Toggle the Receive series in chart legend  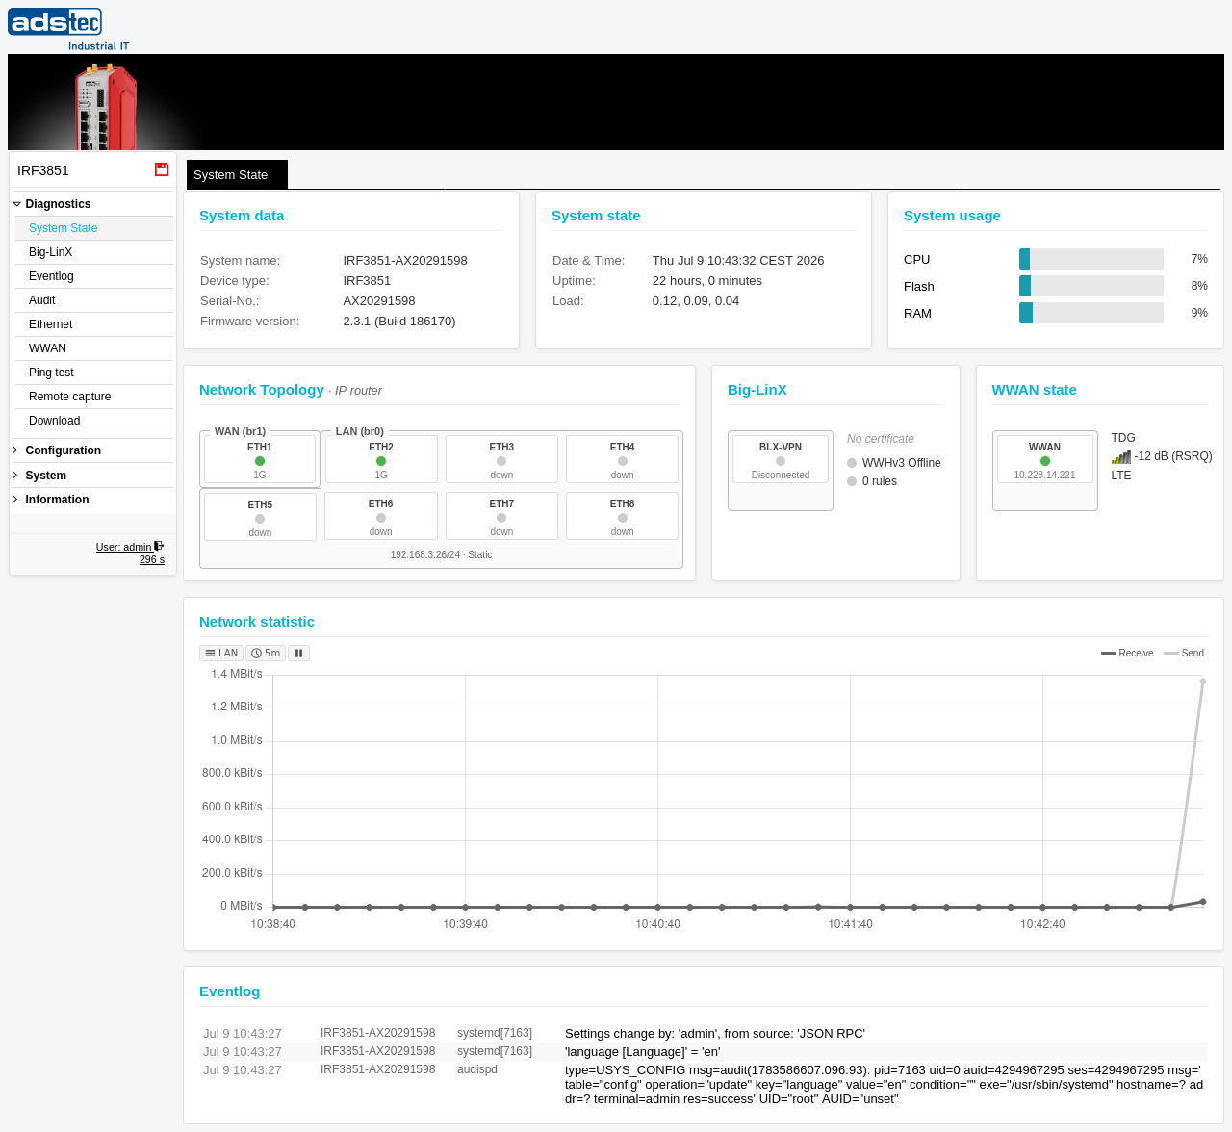point(1127,653)
